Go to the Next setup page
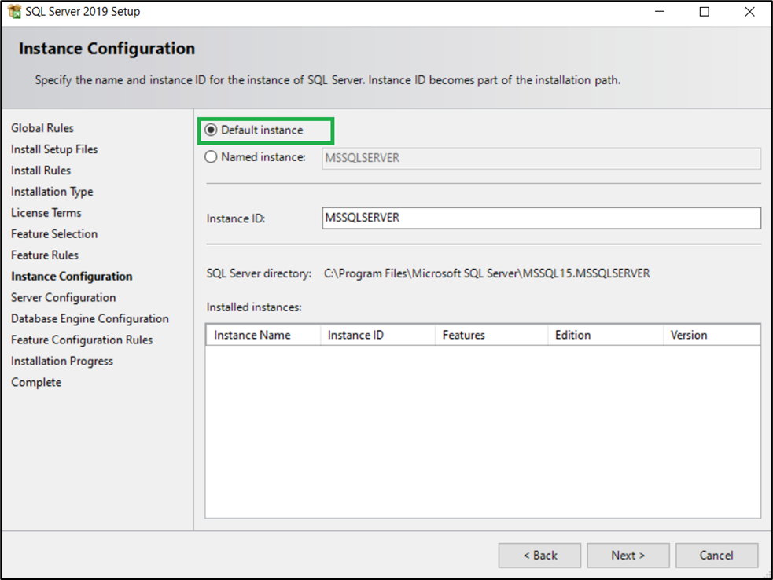The image size is (773, 580). pos(628,556)
